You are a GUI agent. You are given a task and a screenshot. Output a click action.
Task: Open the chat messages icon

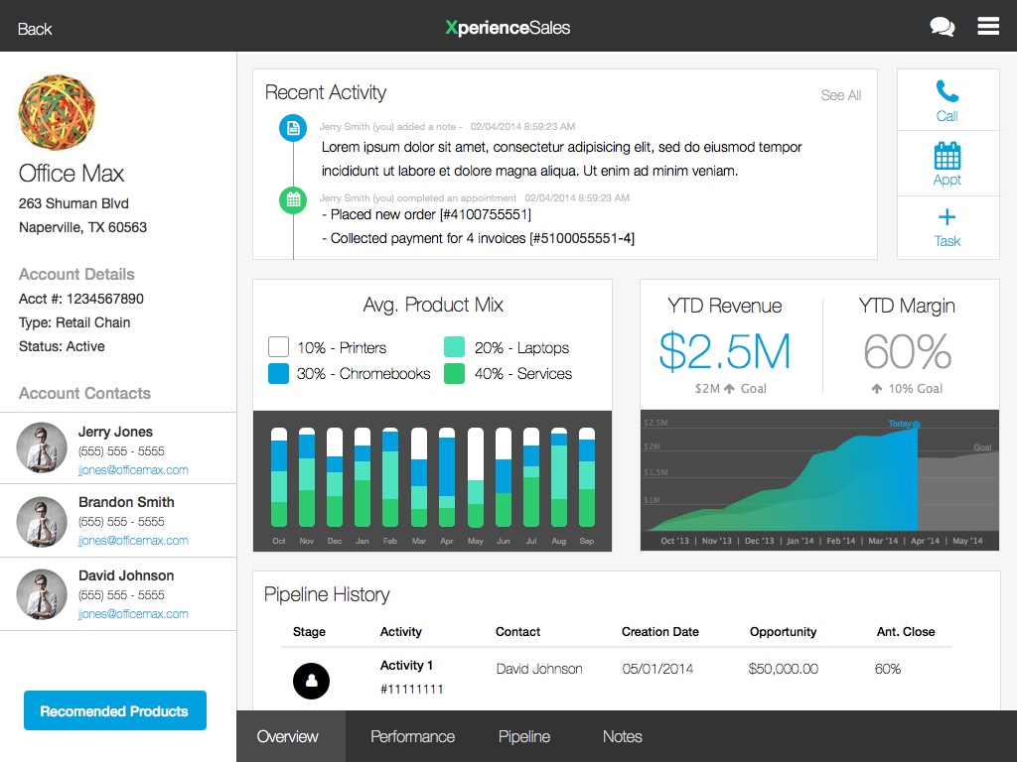[x=942, y=27]
